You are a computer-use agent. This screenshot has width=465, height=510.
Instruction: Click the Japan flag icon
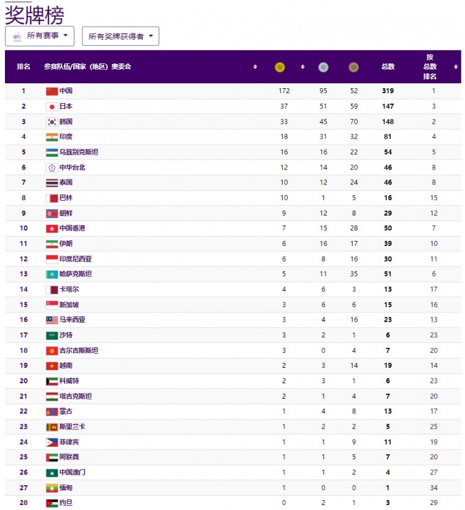[51, 106]
